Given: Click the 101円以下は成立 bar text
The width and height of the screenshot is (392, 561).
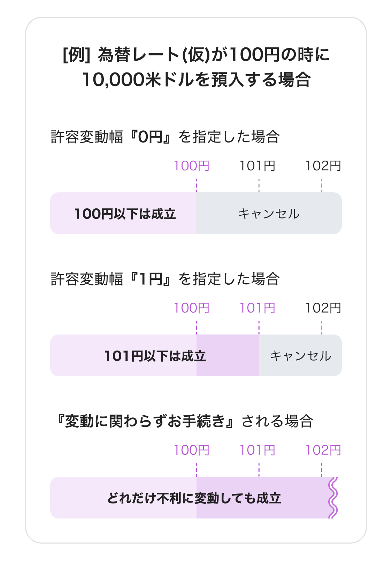Looking at the screenshot, I should tap(155, 356).
